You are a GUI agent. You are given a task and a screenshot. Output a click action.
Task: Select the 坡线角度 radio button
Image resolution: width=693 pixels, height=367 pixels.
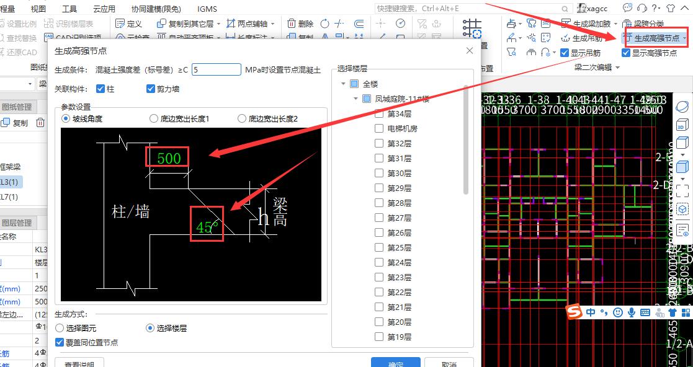[65, 118]
